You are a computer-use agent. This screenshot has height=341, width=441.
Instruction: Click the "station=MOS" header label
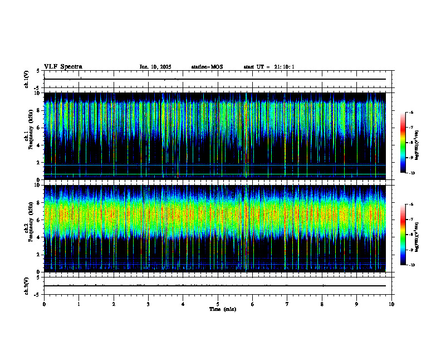click(x=207, y=67)
